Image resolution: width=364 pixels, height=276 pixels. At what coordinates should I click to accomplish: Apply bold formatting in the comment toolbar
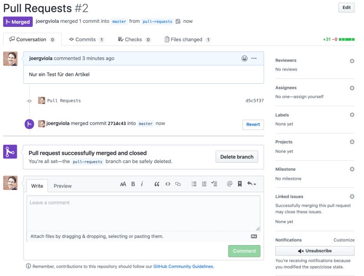133,184
